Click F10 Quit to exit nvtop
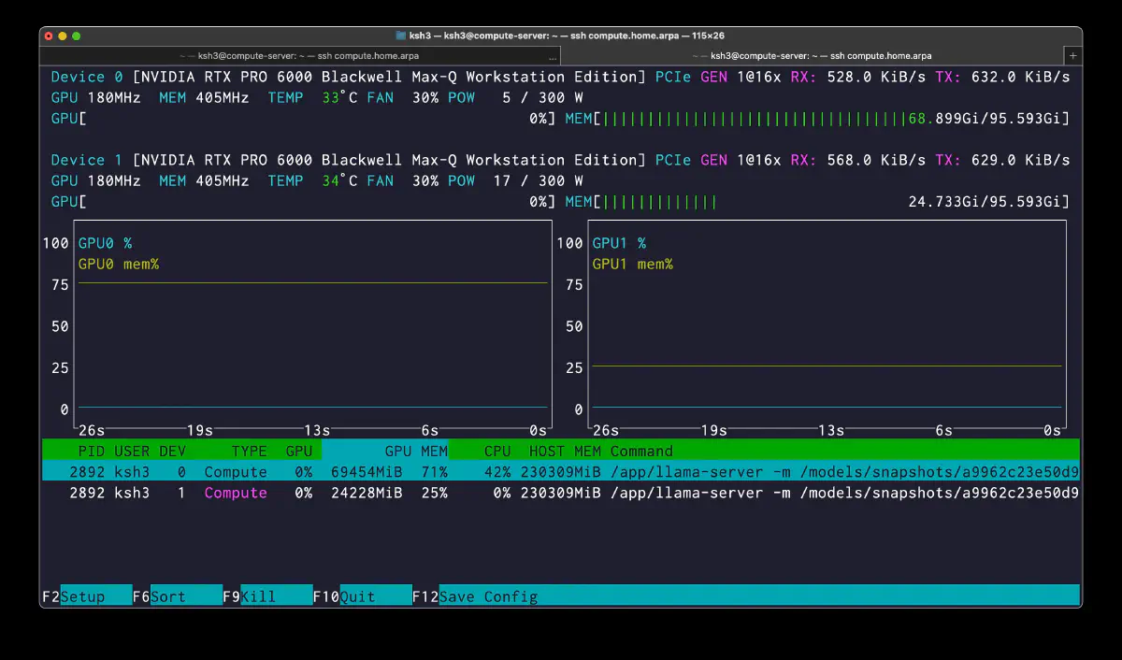Image resolution: width=1122 pixels, height=660 pixels. click(362, 596)
